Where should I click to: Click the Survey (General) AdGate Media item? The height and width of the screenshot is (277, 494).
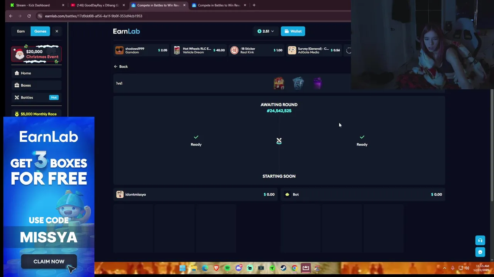click(x=314, y=50)
